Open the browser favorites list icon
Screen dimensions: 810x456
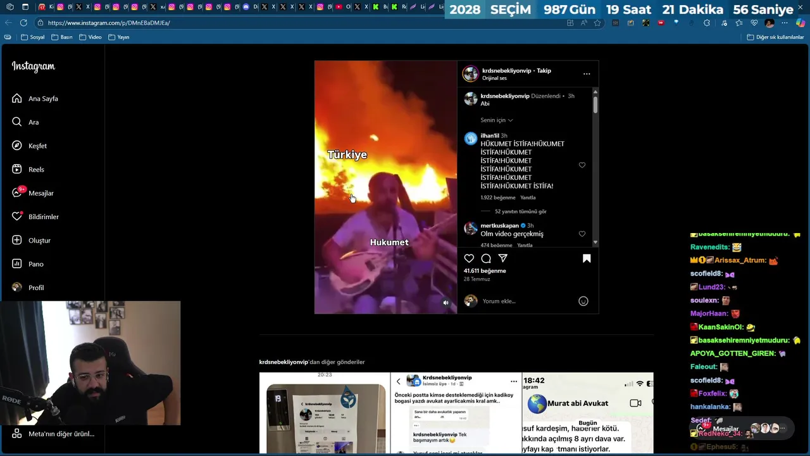[x=739, y=23]
